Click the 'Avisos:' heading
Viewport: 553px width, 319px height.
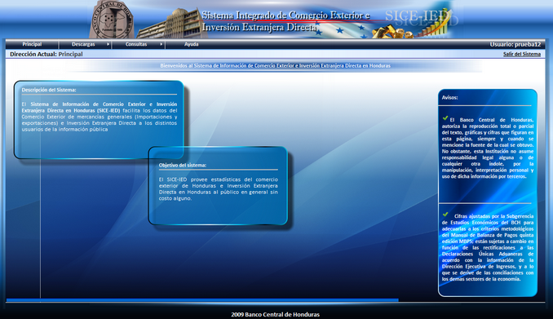(x=449, y=98)
